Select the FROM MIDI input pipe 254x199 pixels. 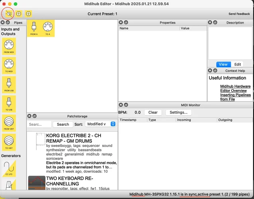(x=9, y=47)
